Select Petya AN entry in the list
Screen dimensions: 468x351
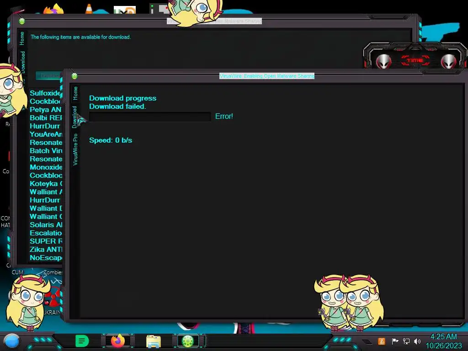[x=45, y=110]
